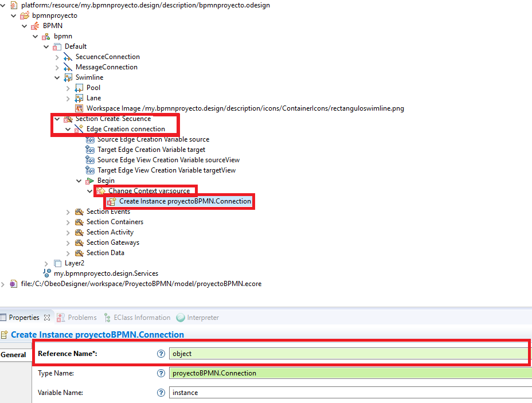
Task: Collapse the bpmnproyecto.odesign resource node
Action: pos(3,5)
